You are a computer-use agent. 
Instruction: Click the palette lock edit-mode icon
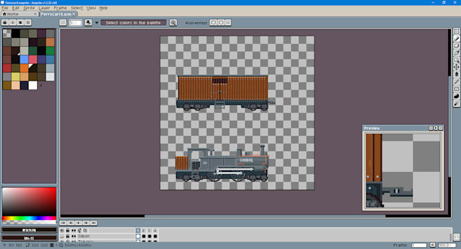click(5, 22)
